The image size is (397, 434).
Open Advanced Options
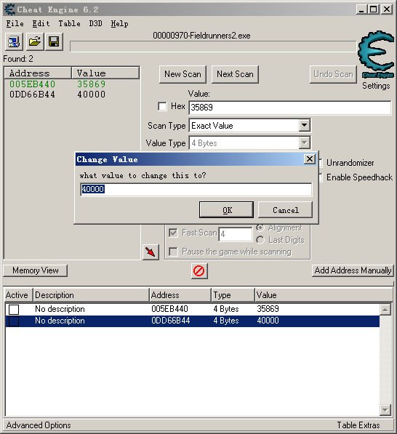click(39, 425)
